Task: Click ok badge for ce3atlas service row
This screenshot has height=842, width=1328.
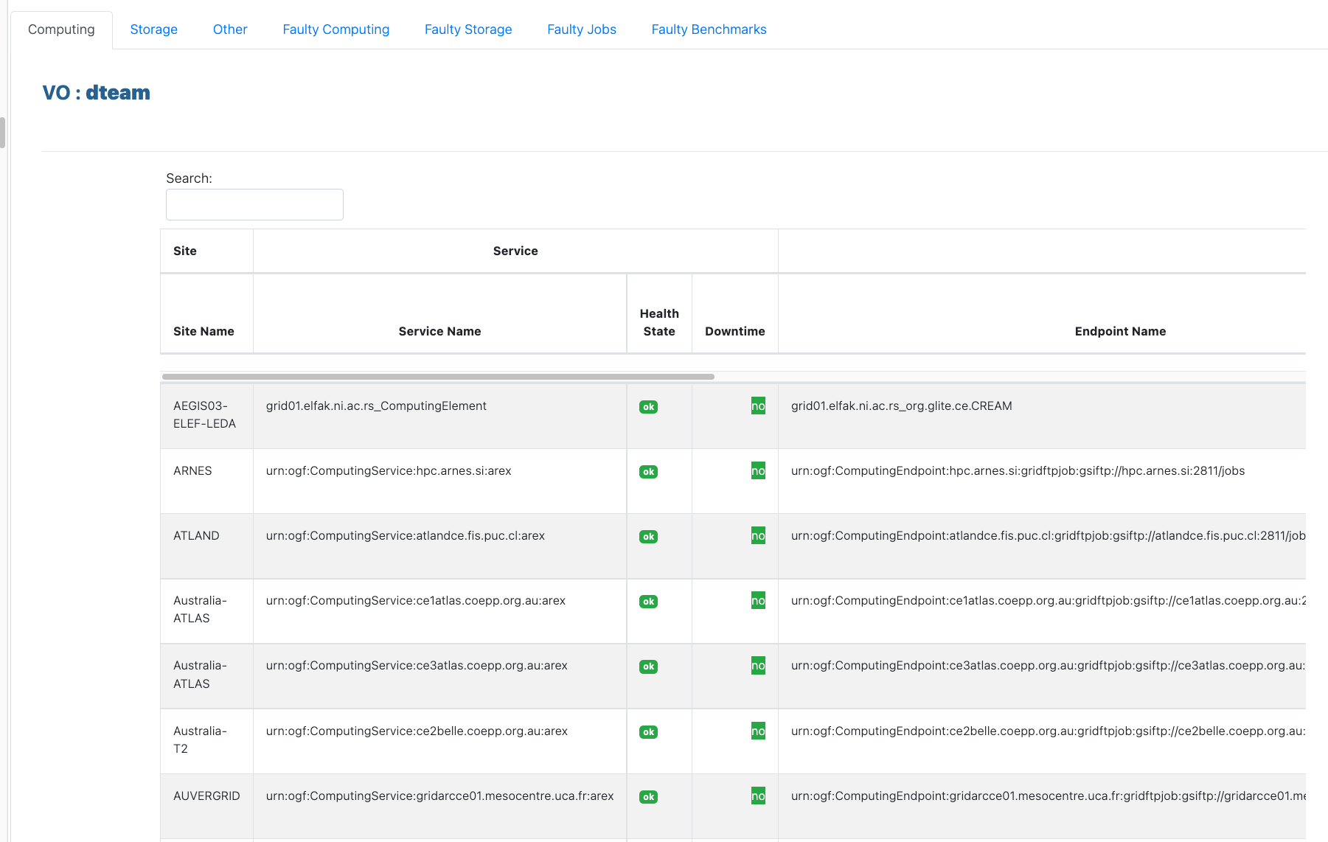Action: pyautogui.click(x=648, y=667)
